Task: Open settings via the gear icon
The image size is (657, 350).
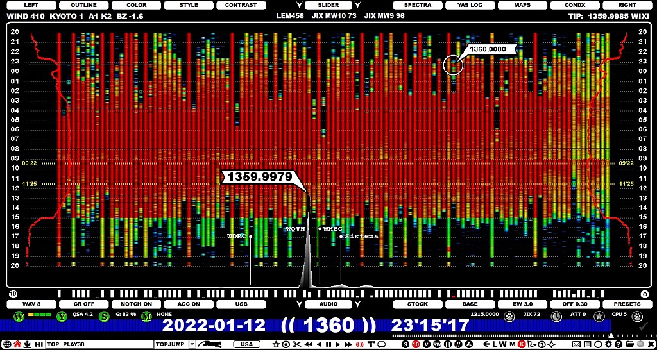Action: click(x=608, y=344)
